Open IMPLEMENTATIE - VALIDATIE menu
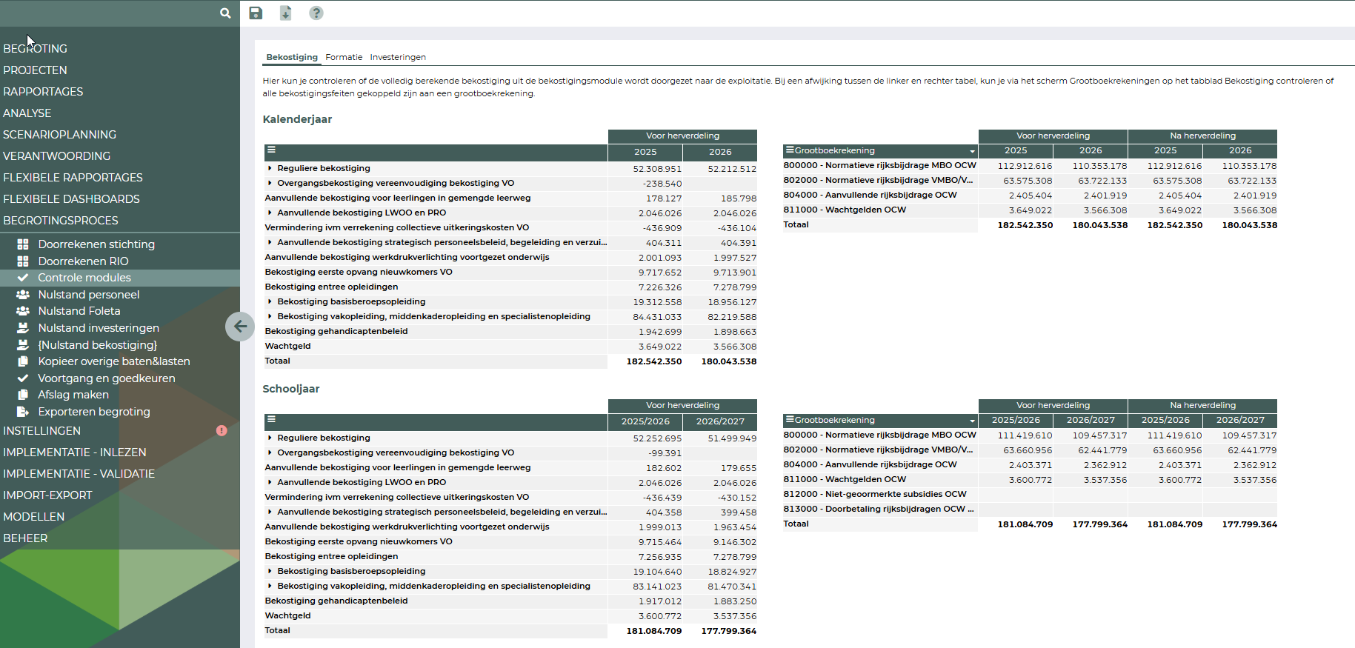The width and height of the screenshot is (1355, 648). coord(79,474)
